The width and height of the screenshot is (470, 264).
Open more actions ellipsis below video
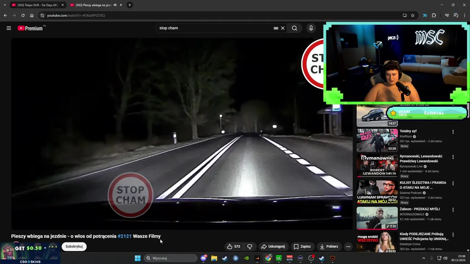(x=348, y=246)
